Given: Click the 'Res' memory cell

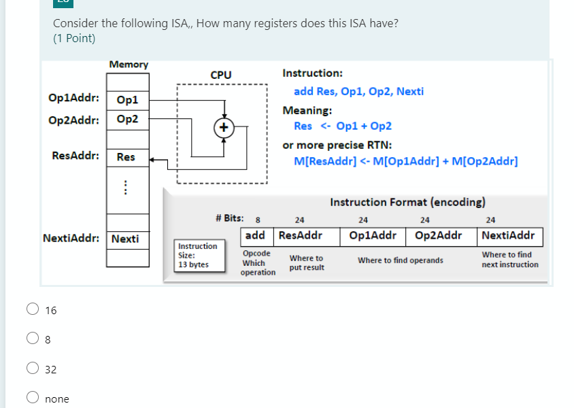Looking at the screenshot, I should click(128, 158).
